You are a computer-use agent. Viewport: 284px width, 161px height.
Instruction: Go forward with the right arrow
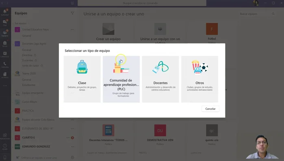(x=8, y=3)
